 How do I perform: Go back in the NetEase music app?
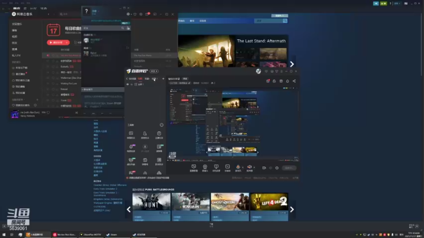tap(49, 14)
